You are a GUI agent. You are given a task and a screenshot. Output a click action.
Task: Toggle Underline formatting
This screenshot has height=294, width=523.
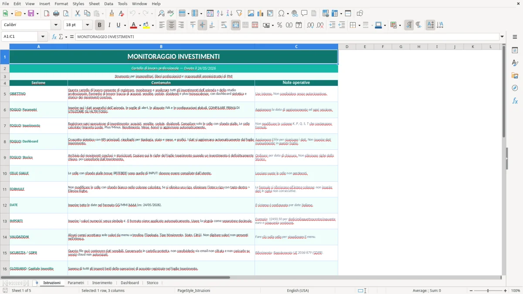point(118,25)
